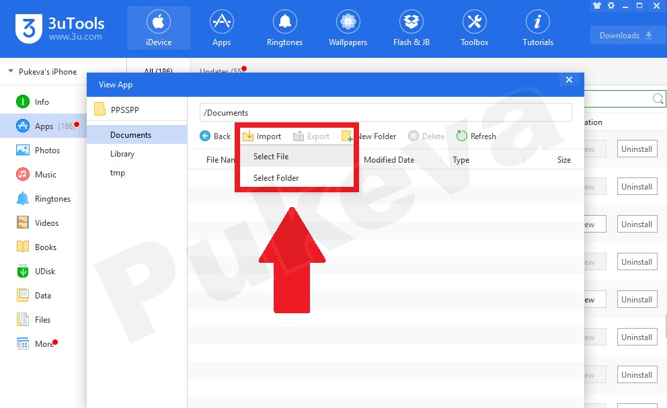Open settings gear in title bar
The image size is (667, 408).
pyautogui.click(x=611, y=6)
